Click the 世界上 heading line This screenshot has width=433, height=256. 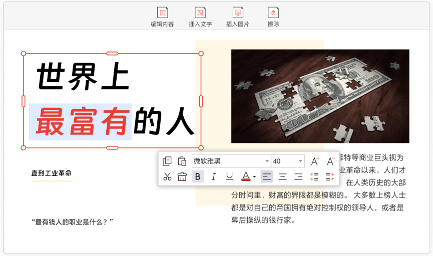pyautogui.click(x=83, y=76)
